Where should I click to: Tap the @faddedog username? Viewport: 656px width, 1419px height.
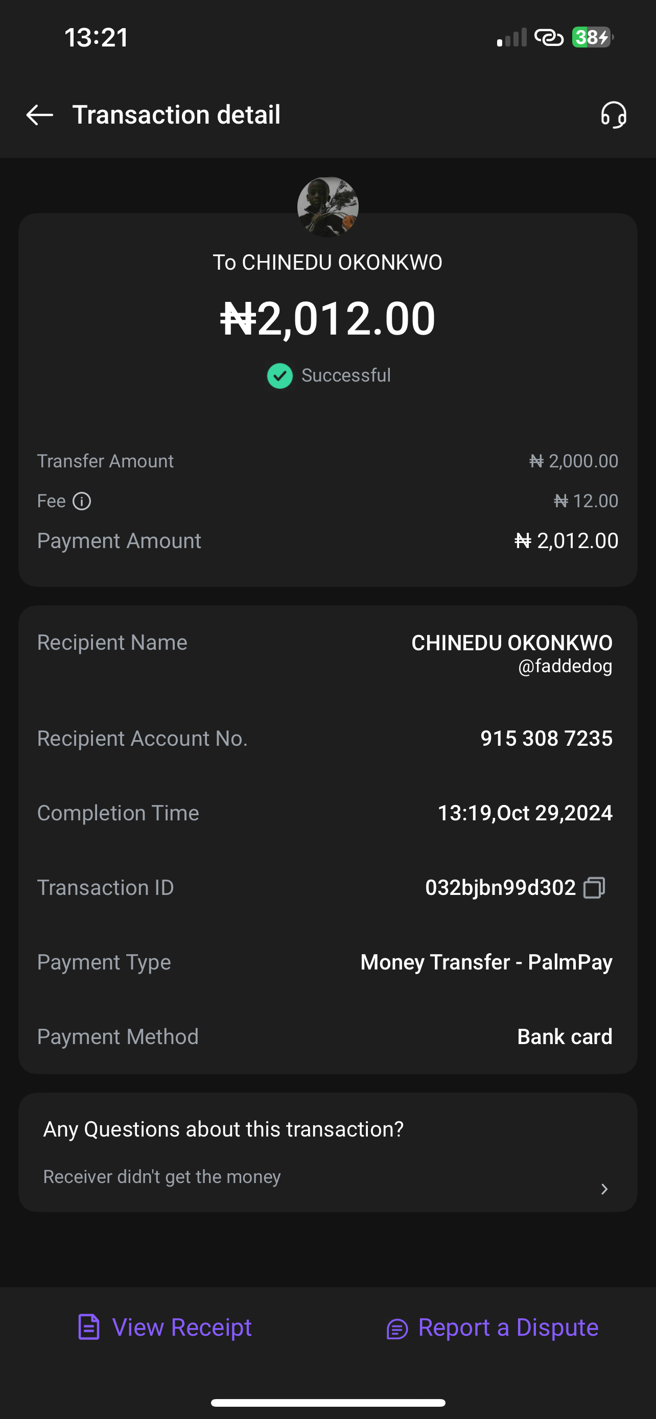coord(565,666)
